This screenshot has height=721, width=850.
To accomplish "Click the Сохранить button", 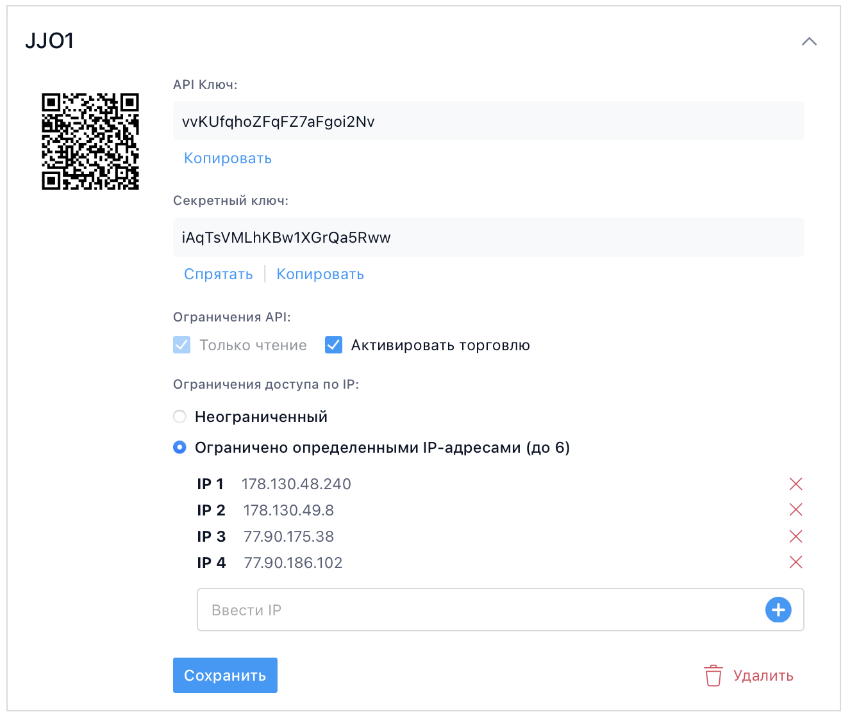I will coord(225,676).
